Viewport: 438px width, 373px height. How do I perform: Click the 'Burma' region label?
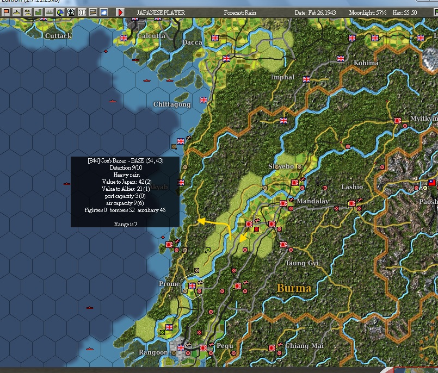294,288
